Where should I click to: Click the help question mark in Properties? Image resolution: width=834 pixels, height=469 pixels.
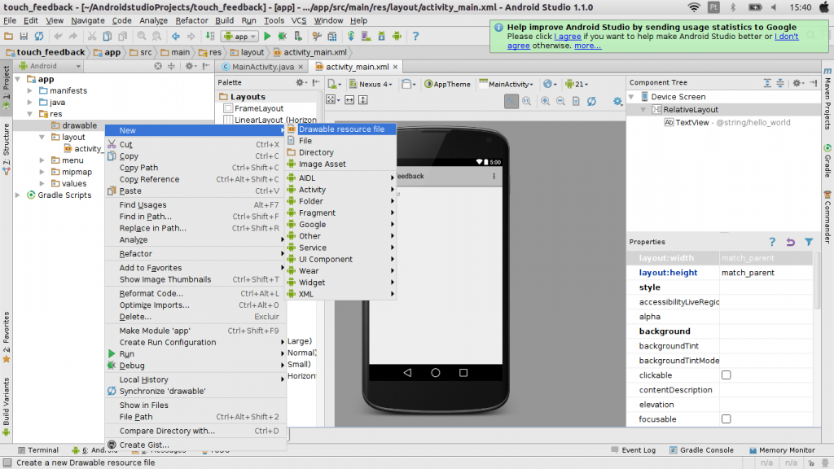tap(773, 242)
